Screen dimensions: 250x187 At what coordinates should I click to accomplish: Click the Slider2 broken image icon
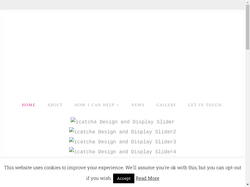click(x=72, y=130)
